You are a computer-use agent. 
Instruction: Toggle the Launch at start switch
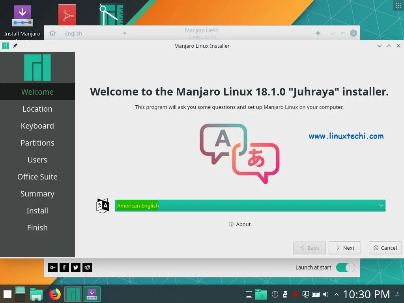click(x=345, y=267)
